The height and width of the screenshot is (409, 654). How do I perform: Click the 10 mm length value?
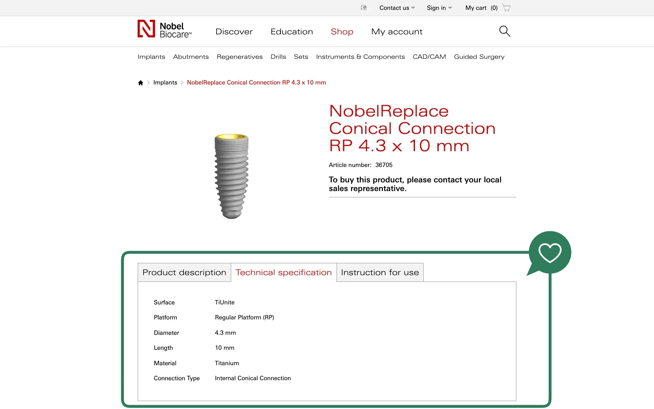point(224,348)
